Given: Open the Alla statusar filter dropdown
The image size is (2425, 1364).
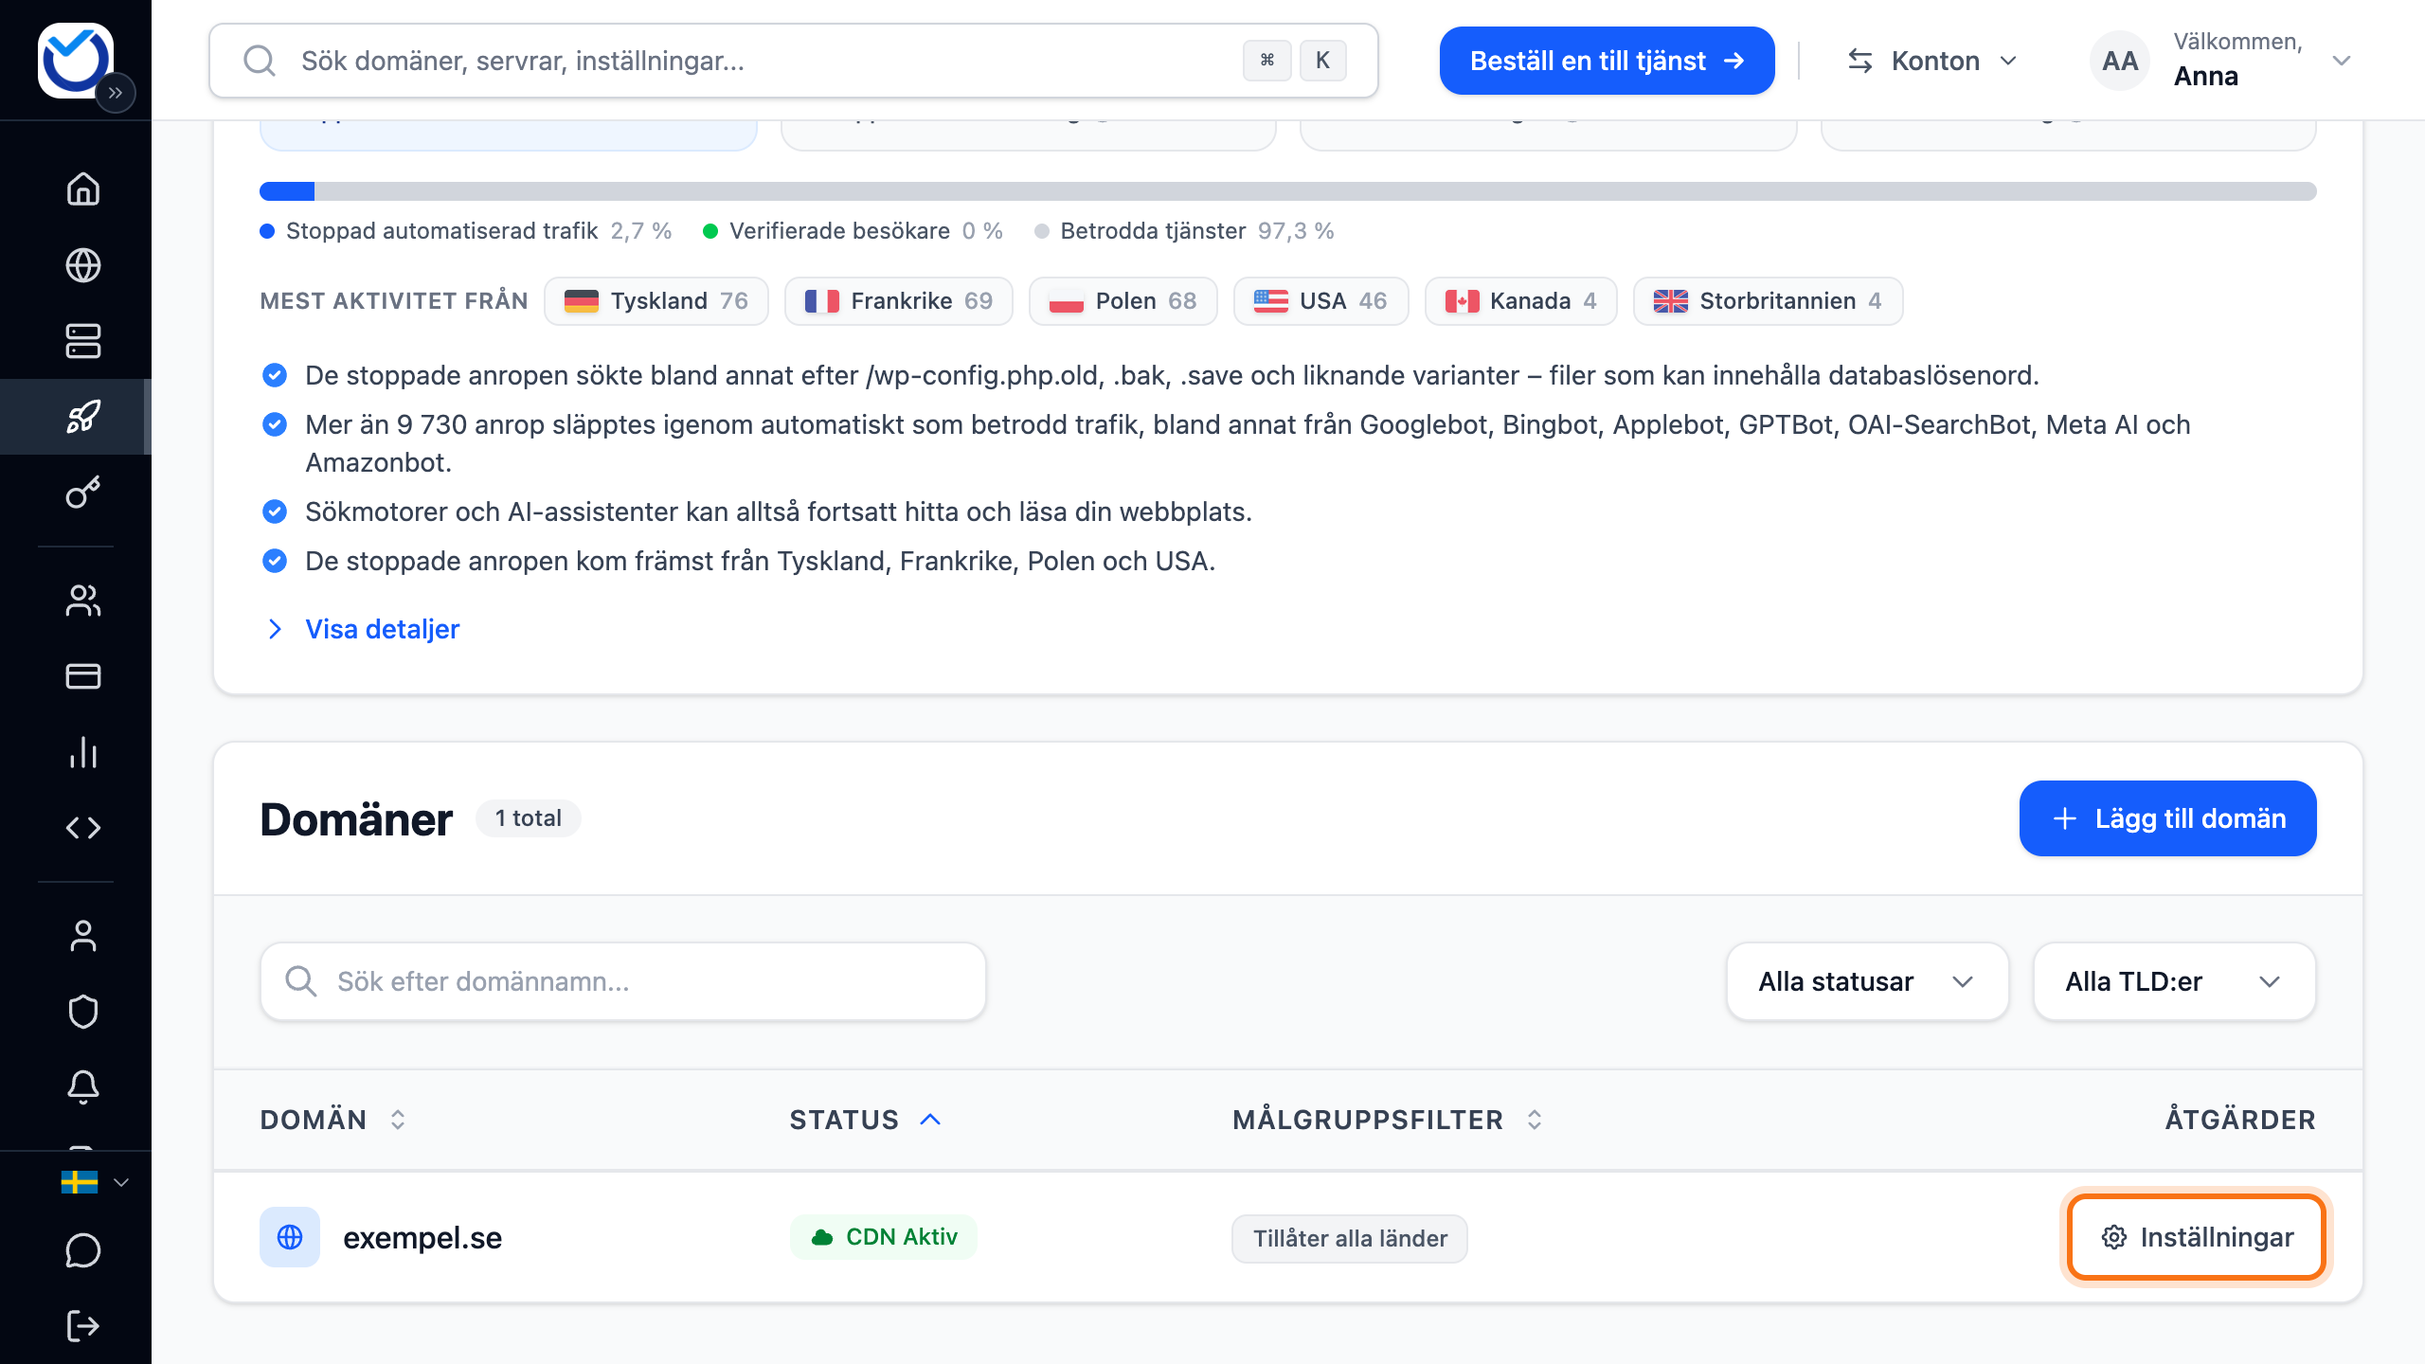Looking at the screenshot, I should (1867, 981).
